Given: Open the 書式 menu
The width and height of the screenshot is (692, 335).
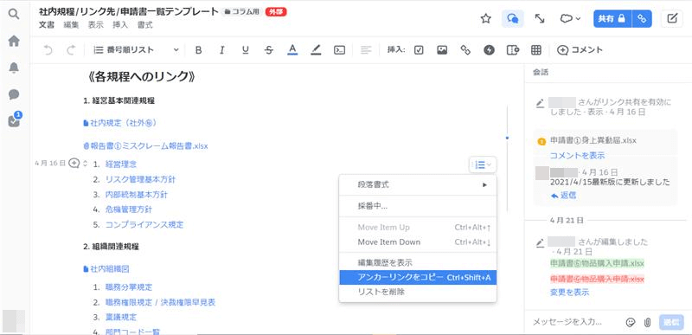Looking at the screenshot, I should pyautogui.click(x=145, y=25).
